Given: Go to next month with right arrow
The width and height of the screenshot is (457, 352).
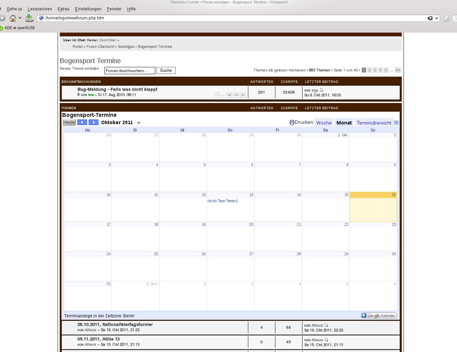Looking at the screenshot, I should pos(93,122).
